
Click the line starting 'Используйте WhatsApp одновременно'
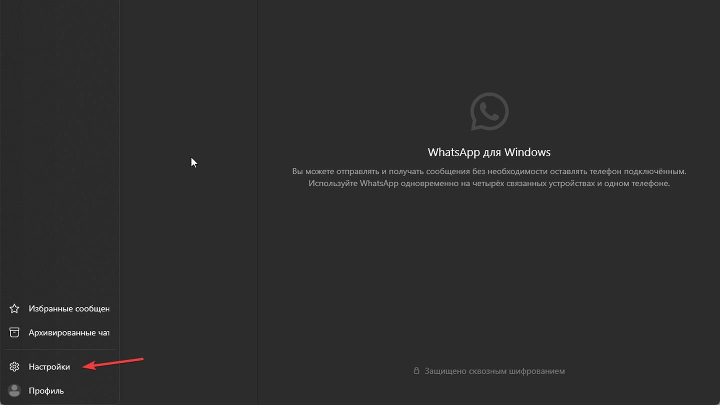coord(489,183)
